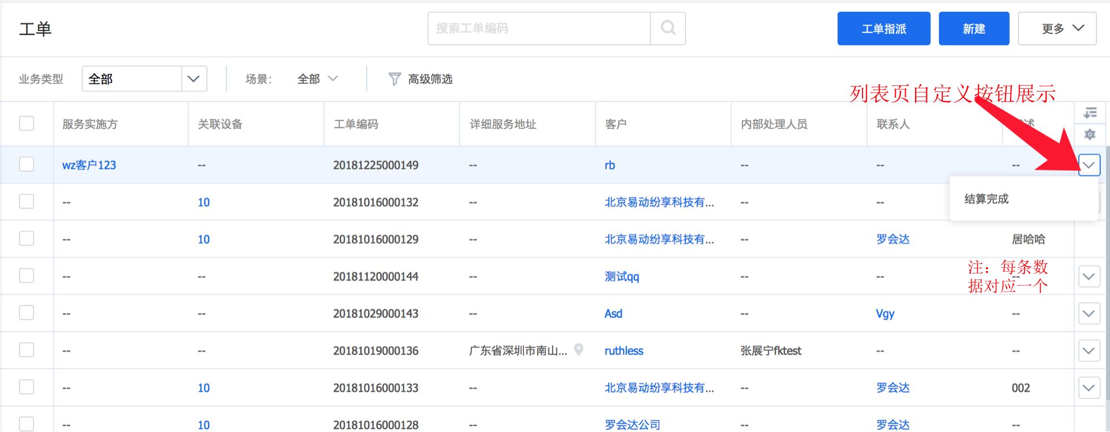Image resolution: width=1110 pixels, height=432 pixels.
Task: Check the row for order 20181029000143
Action: tap(27, 313)
